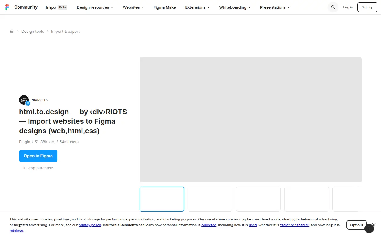The height and width of the screenshot is (238, 381).
Task: Open the search magnifier icon
Action: tap(333, 7)
